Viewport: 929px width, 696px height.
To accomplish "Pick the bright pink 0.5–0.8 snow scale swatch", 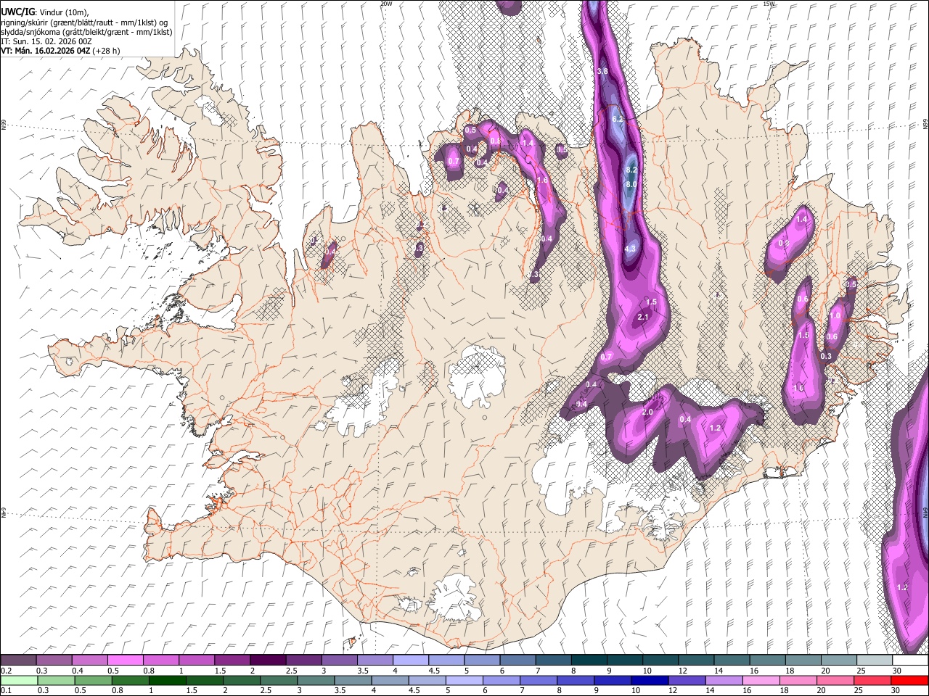I will click(125, 660).
